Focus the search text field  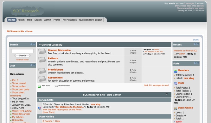coord(22,51)
